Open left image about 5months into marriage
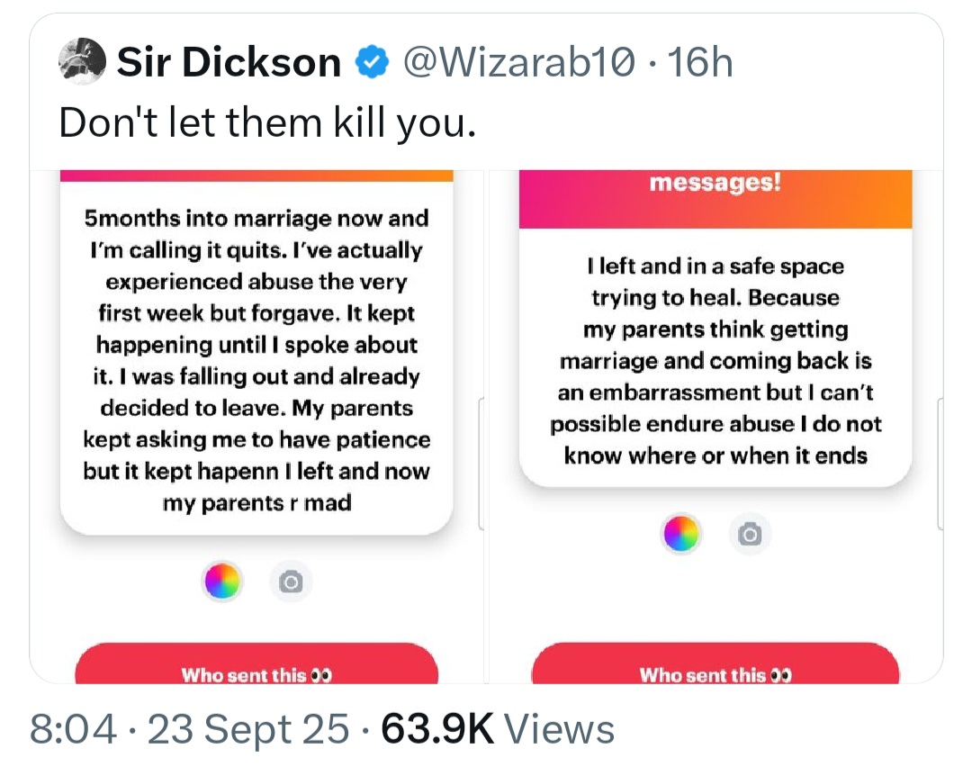The width and height of the screenshot is (972, 767). (257, 360)
